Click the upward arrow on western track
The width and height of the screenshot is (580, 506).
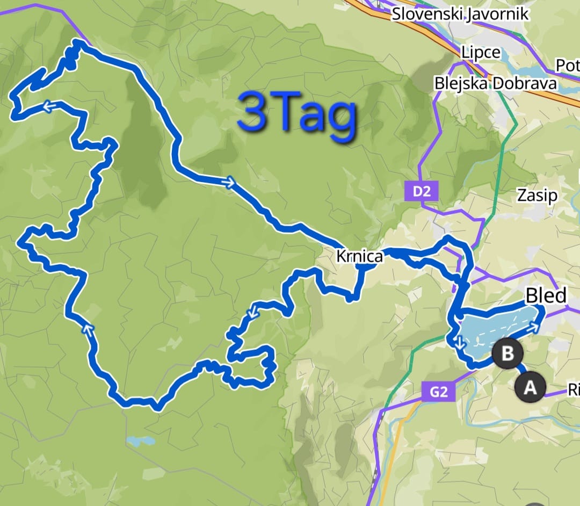(x=88, y=328)
